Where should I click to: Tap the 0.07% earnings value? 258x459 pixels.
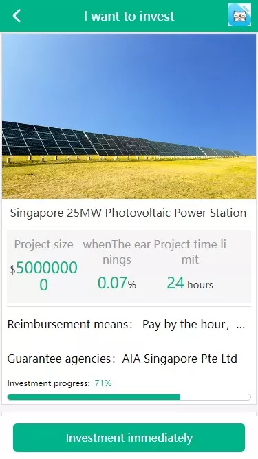(x=117, y=283)
